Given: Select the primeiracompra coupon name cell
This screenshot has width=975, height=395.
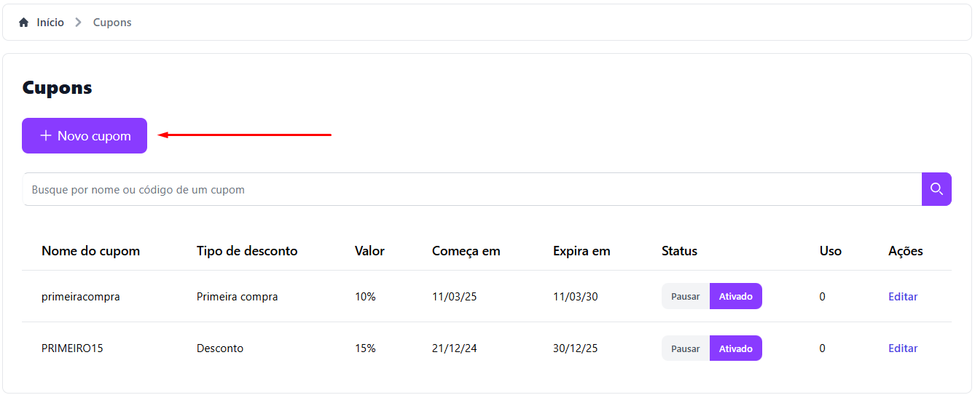Looking at the screenshot, I should tap(81, 297).
